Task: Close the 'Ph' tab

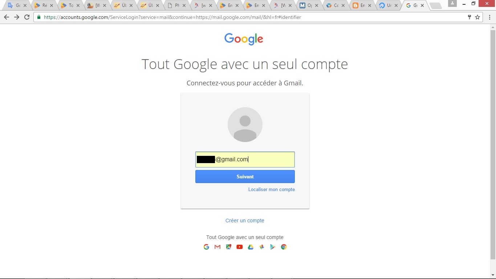Action: coord(184,5)
